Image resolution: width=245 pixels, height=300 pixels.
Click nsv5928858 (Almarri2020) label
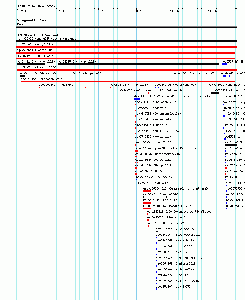[129, 84]
